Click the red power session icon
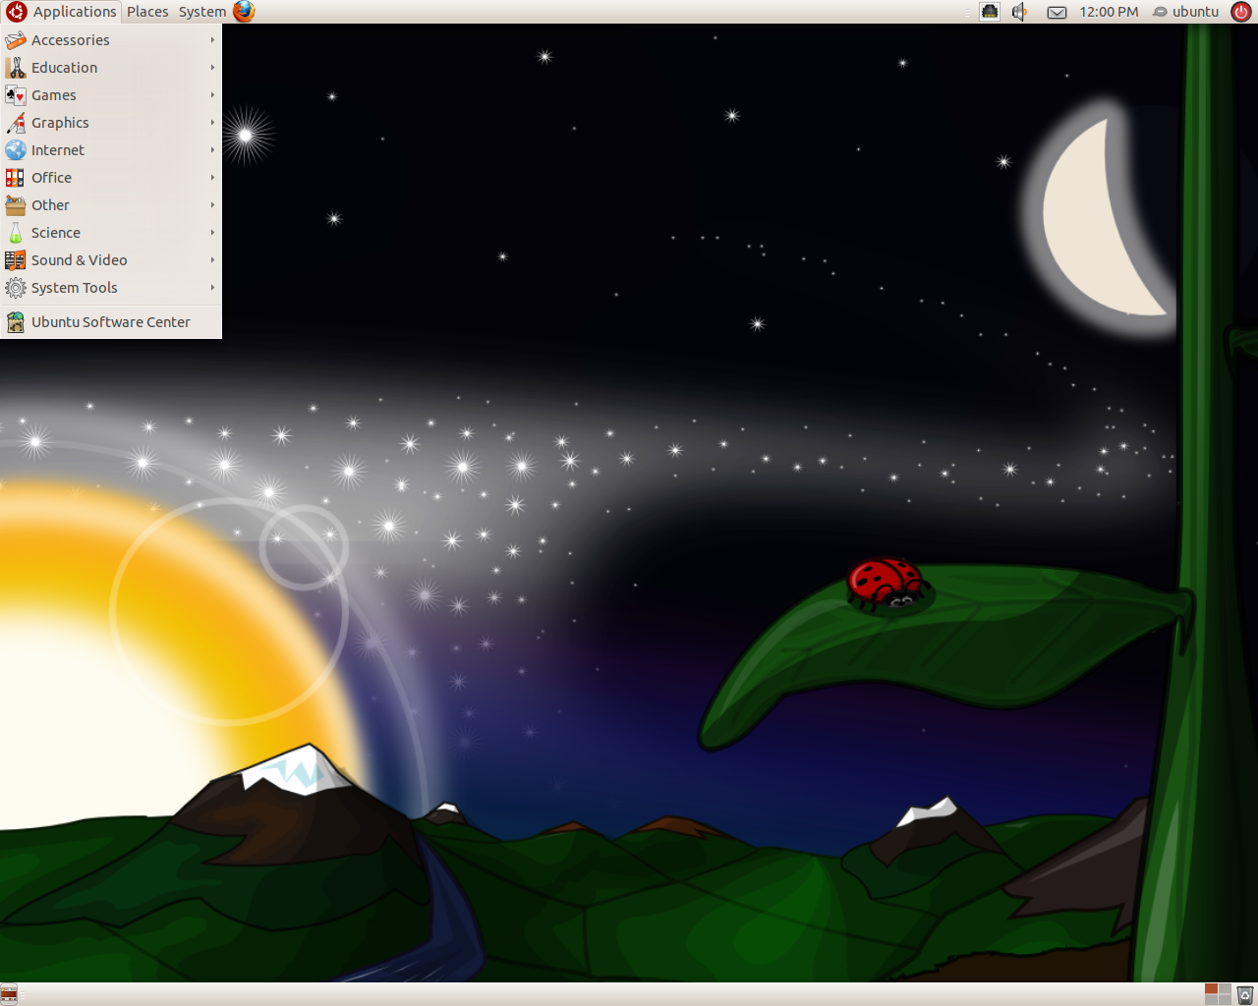1258x1006 pixels. (1241, 12)
